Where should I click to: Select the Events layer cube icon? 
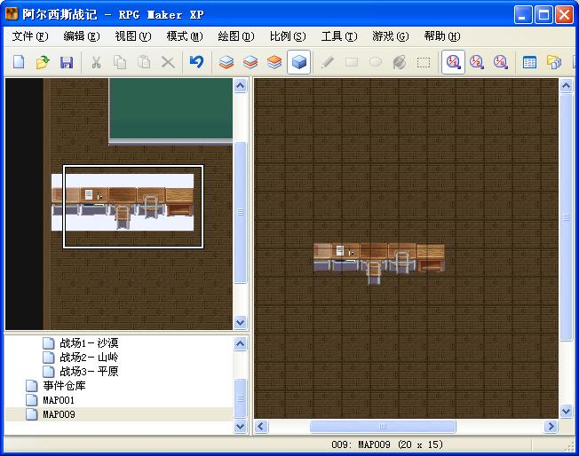pyautogui.click(x=298, y=62)
